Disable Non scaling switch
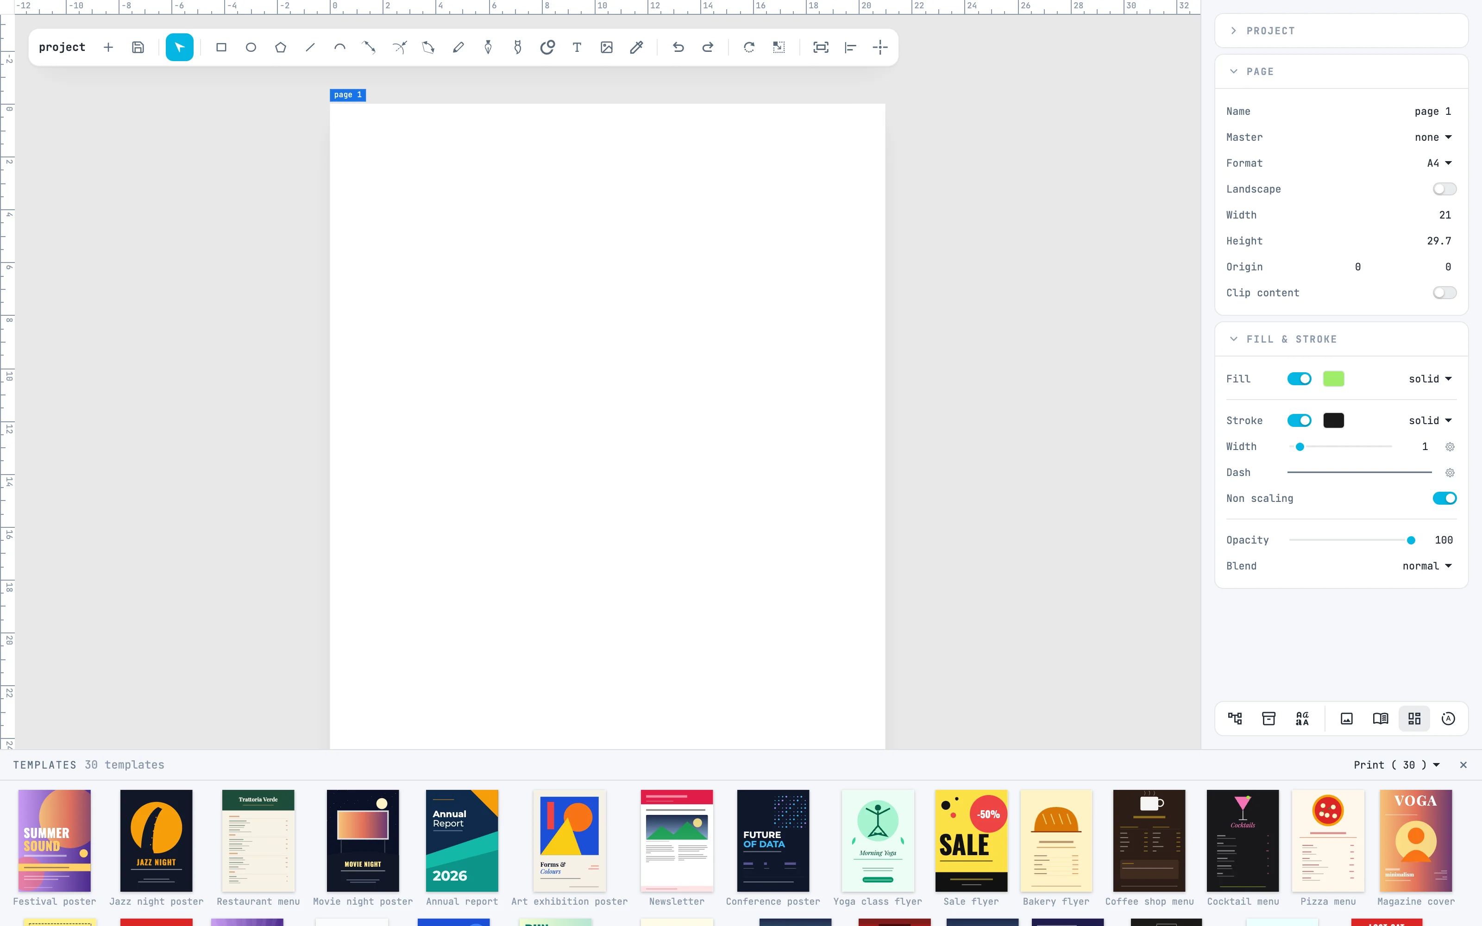This screenshot has width=1482, height=926. (x=1444, y=499)
